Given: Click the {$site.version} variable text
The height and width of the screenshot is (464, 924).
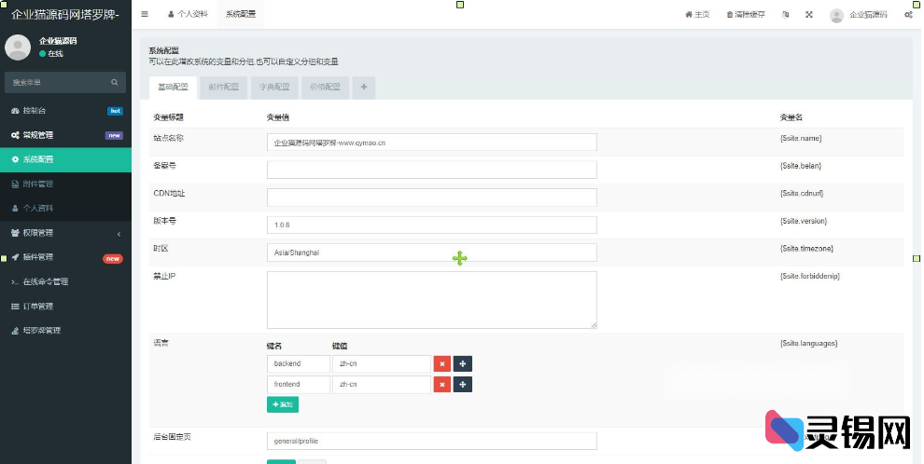Looking at the screenshot, I should (804, 221).
